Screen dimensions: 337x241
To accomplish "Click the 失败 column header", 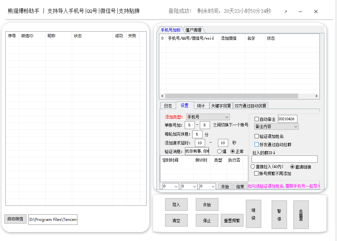I will point(133,36).
